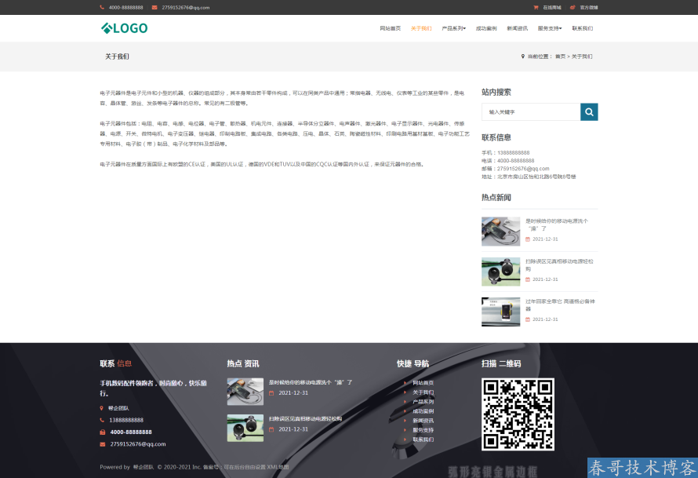Click the footer location pin icon 帮企团队
Screen dimensions: 698x478
tap(101, 408)
